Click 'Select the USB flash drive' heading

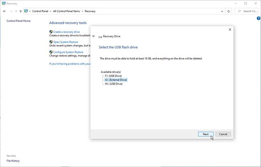coord(118,47)
